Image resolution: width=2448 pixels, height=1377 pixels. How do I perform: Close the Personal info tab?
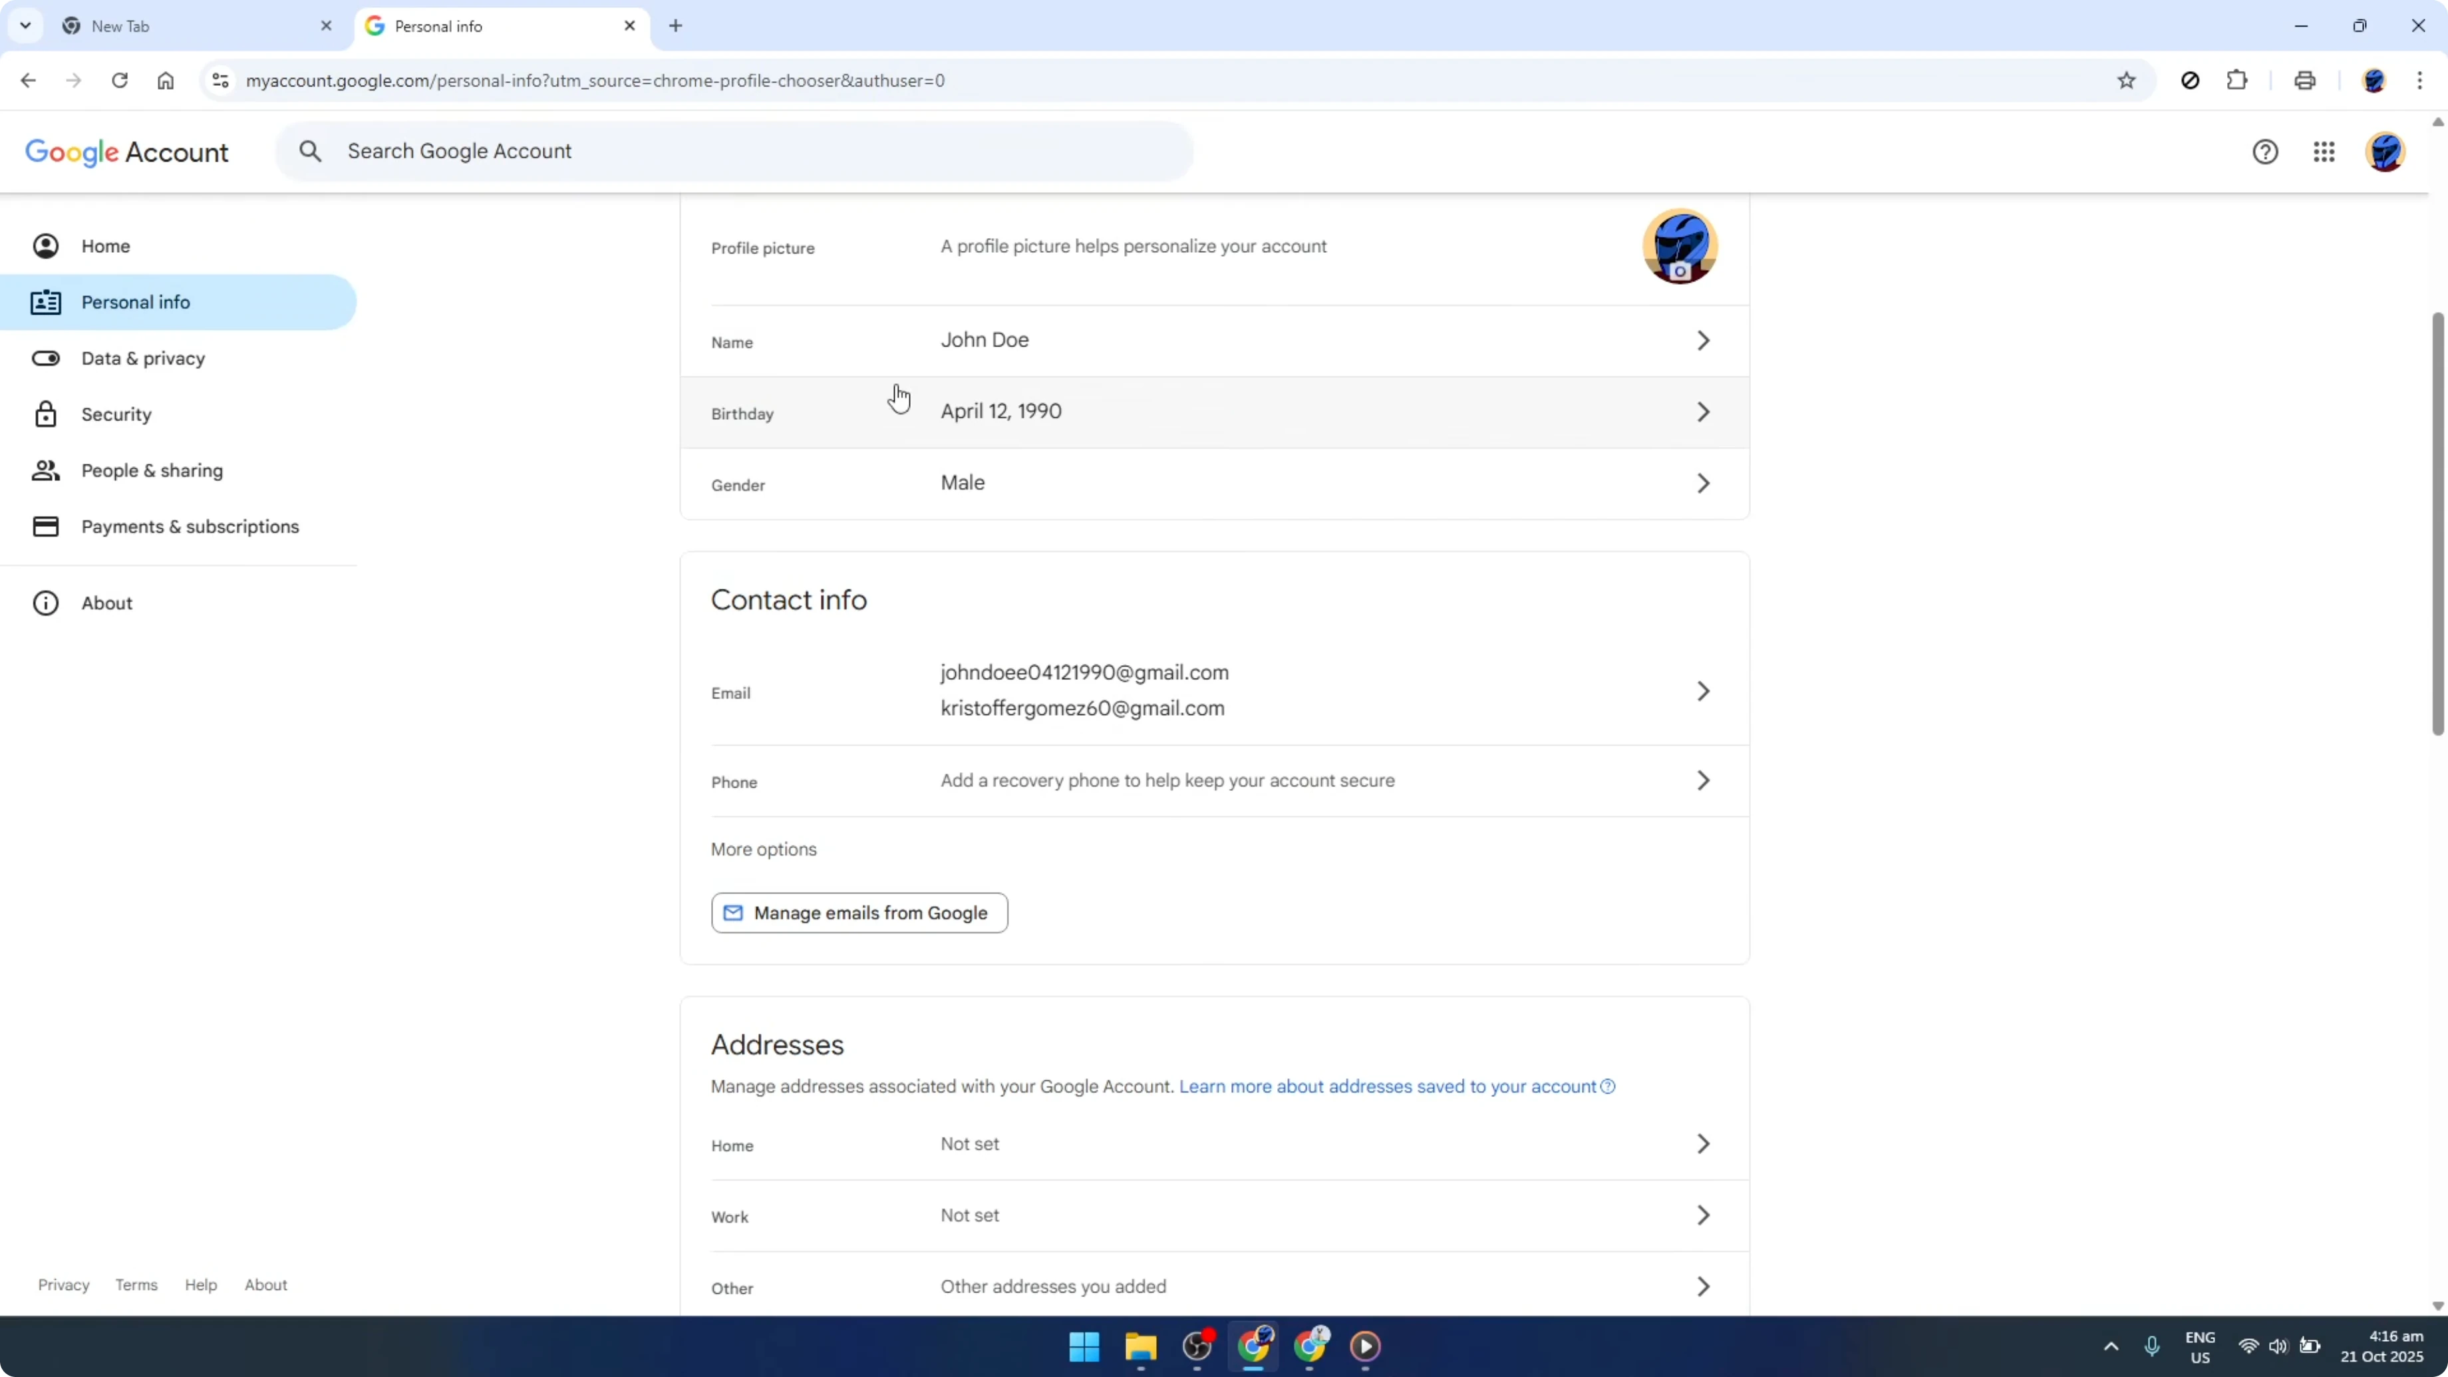coord(630,26)
